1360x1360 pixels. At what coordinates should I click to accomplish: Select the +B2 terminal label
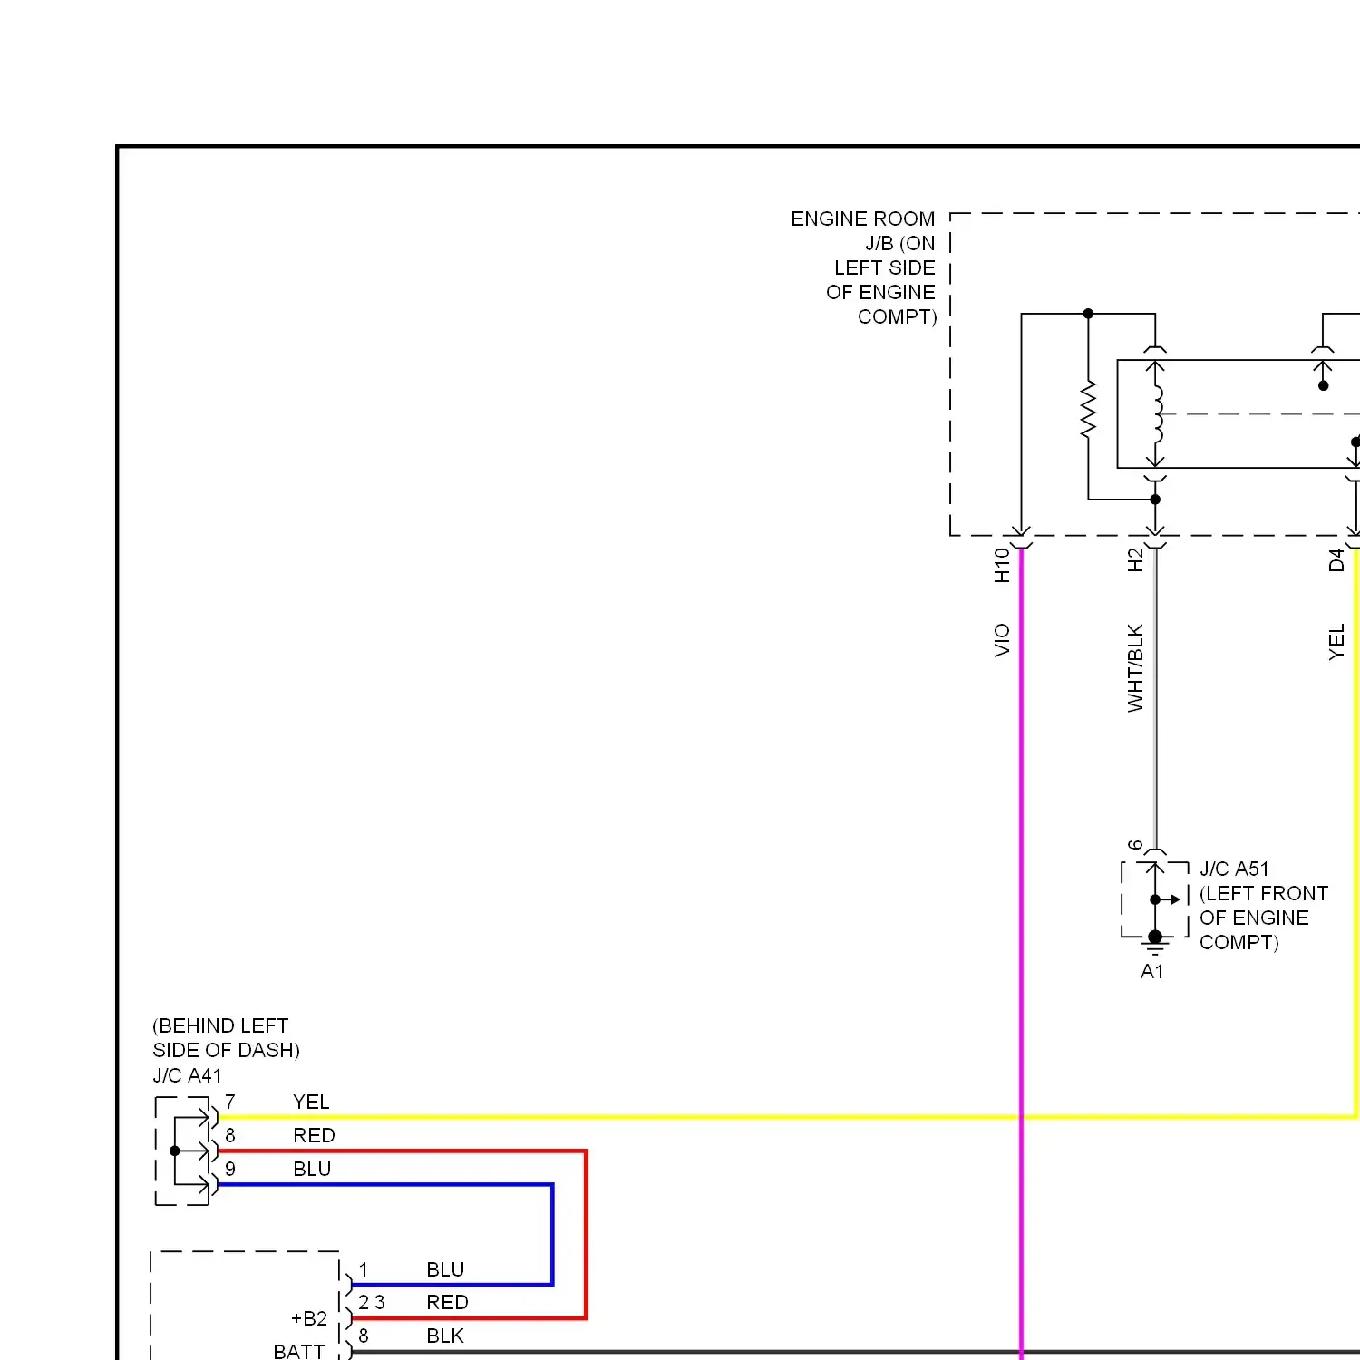[x=309, y=1319]
